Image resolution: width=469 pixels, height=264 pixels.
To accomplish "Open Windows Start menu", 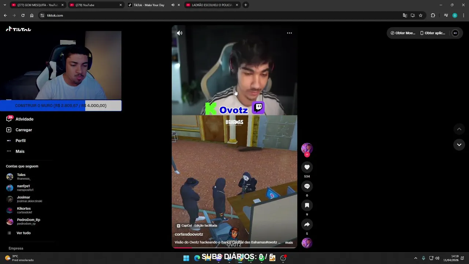I will tap(186, 258).
